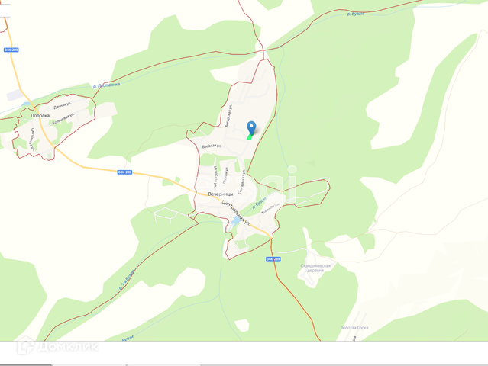The height and width of the screenshot is (366, 488).
Task: Click the р. Листвянка river label
Action: pyautogui.click(x=106, y=85)
